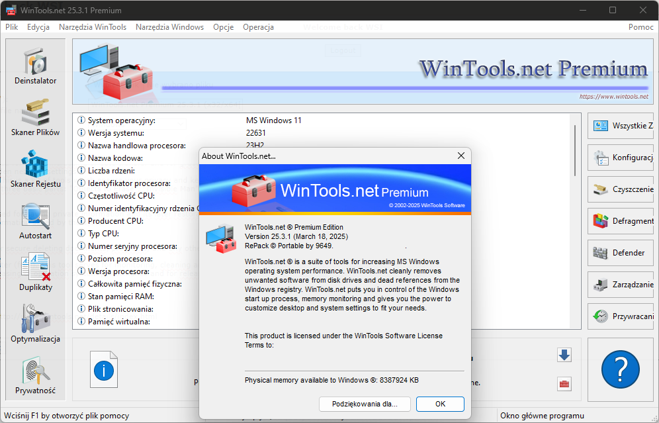Image resolution: width=659 pixels, height=423 pixels.
Task: Click the small red toolbox icon
Action: tap(564, 384)
